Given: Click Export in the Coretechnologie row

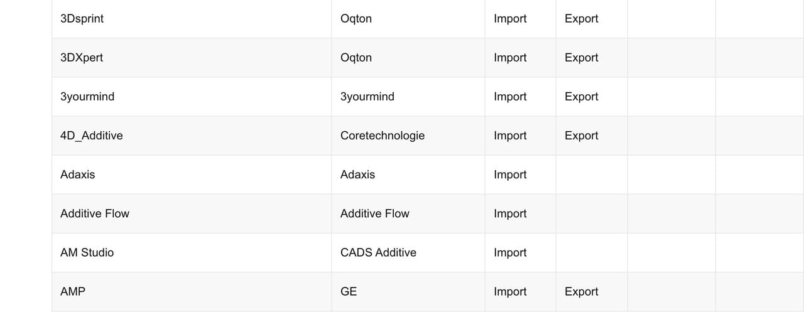Looking at the screenshot, I should [581, 136].
